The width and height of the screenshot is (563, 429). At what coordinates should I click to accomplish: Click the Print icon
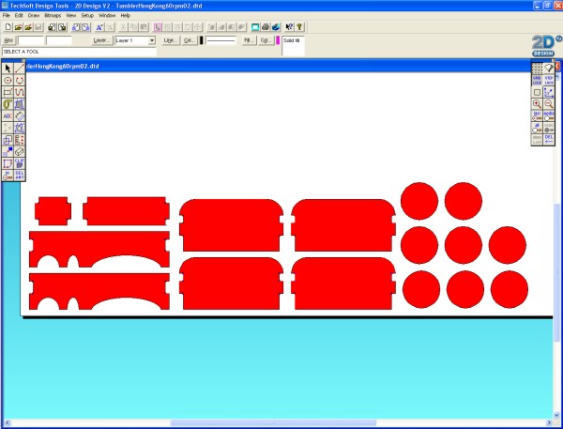point(266,27)
